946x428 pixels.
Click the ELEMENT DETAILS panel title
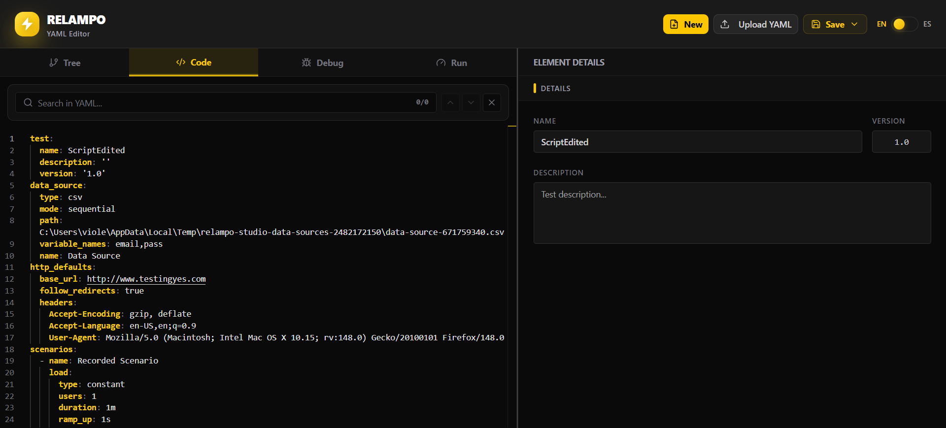click(569, 62)
